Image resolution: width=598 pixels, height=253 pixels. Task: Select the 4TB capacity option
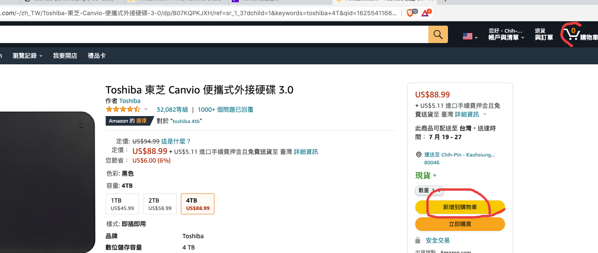point(197,204)
